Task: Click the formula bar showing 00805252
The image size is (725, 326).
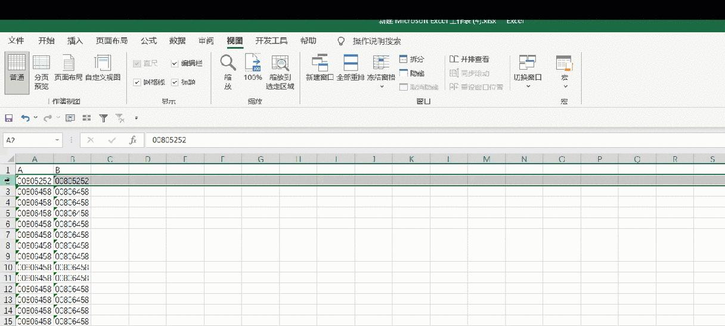Action: pyautogui.click(x=434, y=140)
